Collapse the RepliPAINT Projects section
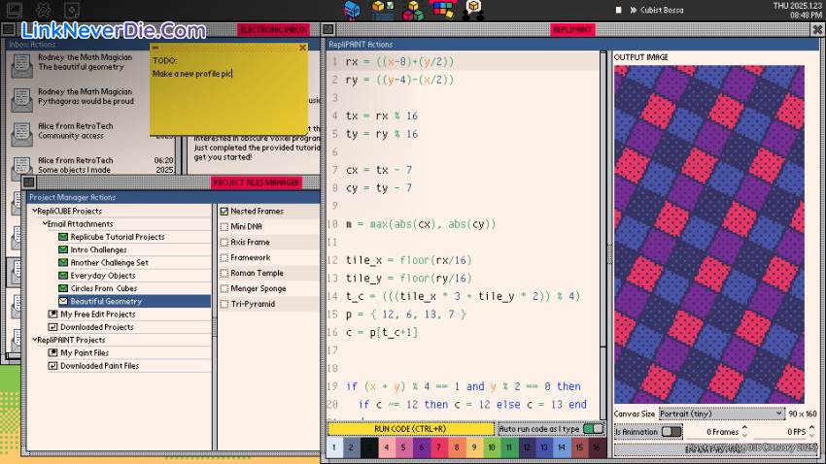826x464 pixels. pos(35,341)
